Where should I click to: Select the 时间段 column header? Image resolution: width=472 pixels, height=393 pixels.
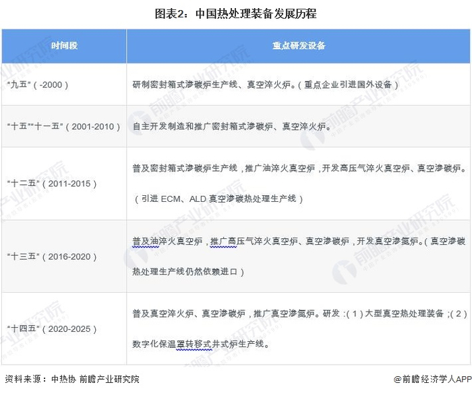point(64,46)
